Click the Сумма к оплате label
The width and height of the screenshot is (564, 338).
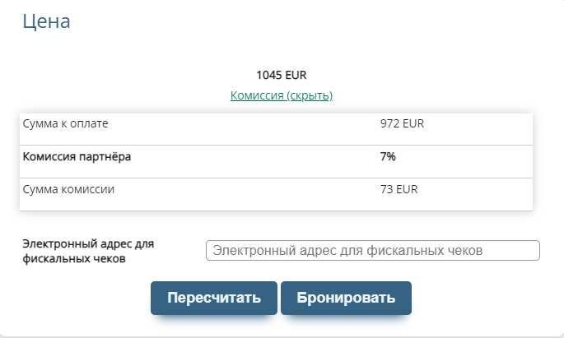[66, 123]
